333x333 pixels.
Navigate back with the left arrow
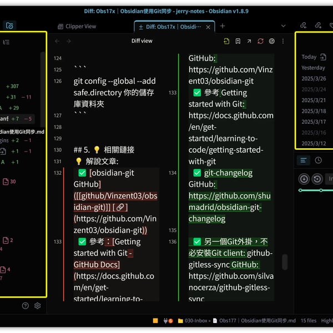(x=57, y=41)
